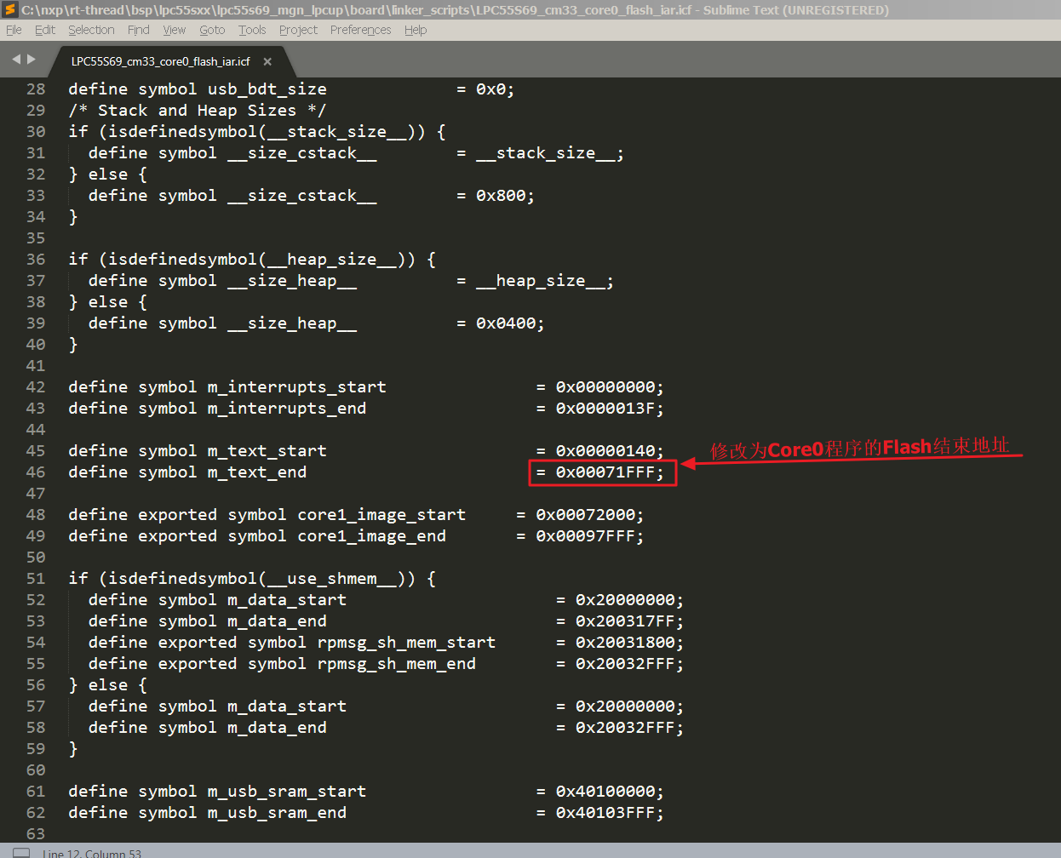The image size is (1061, 858).
Task: Click the next tab right arrow
Action: pyautogui.click(x=32, y=60)
